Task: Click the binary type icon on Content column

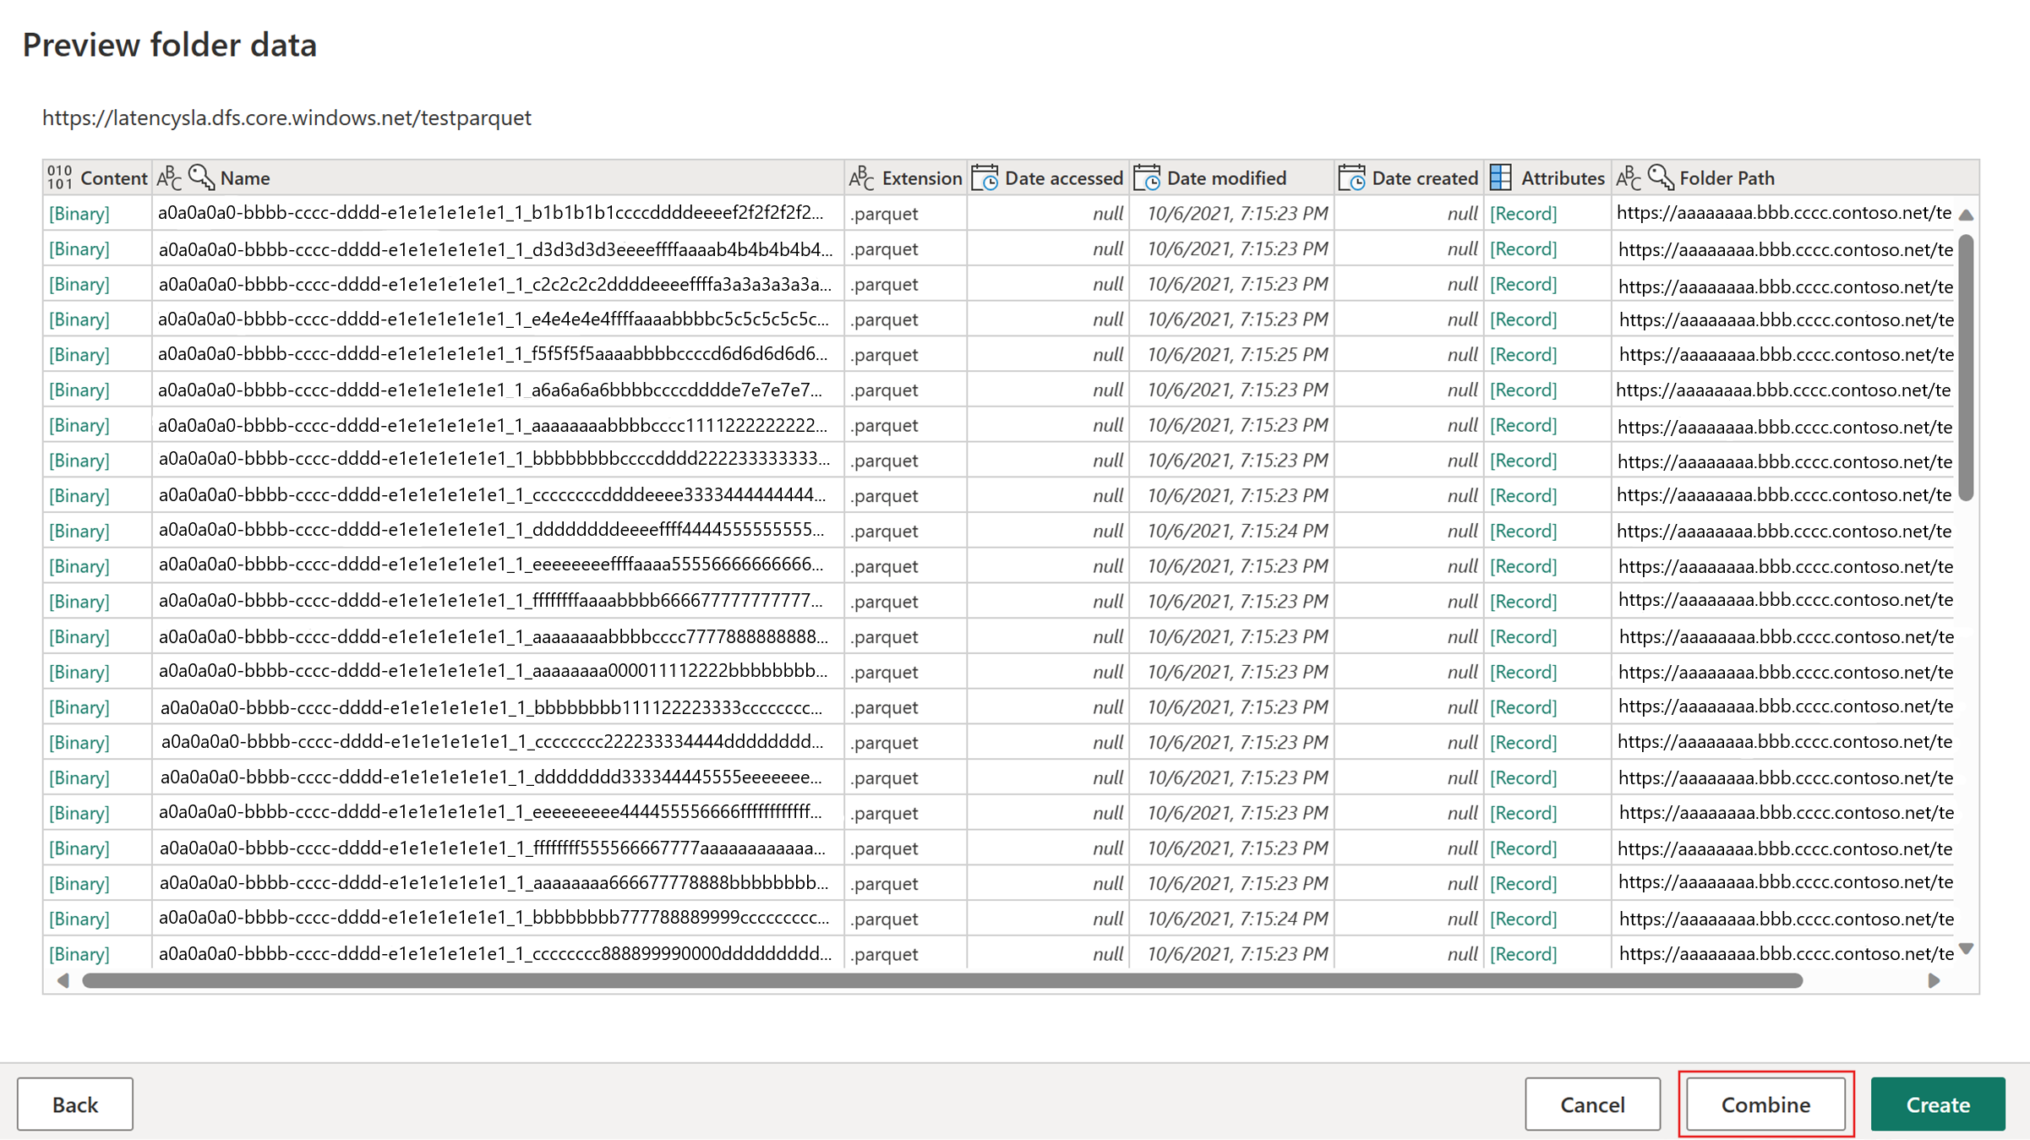Action: tap(60, 177)
